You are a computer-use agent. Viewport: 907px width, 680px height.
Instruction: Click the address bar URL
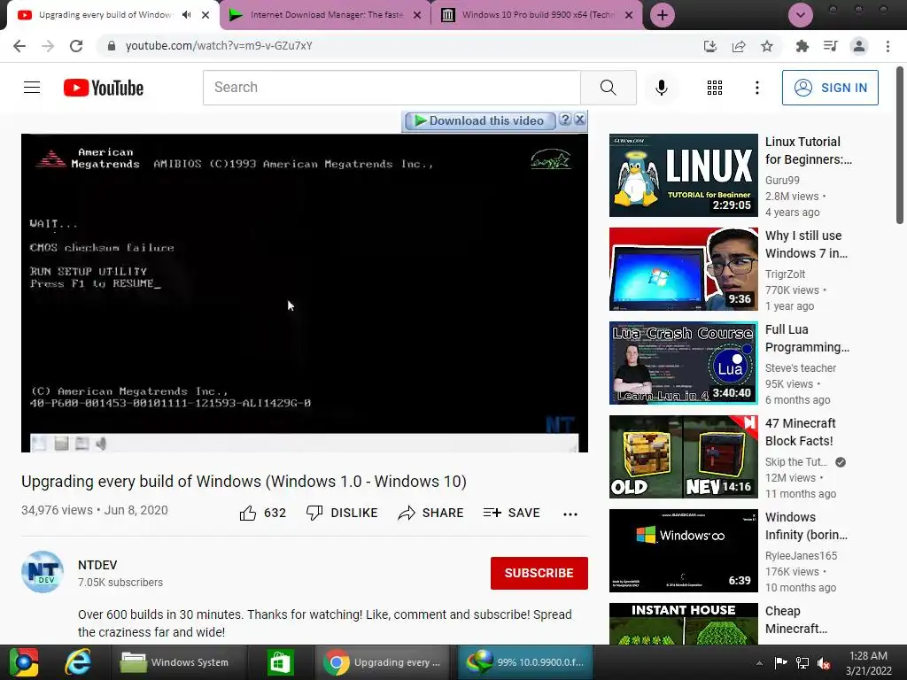click(219, 46)
